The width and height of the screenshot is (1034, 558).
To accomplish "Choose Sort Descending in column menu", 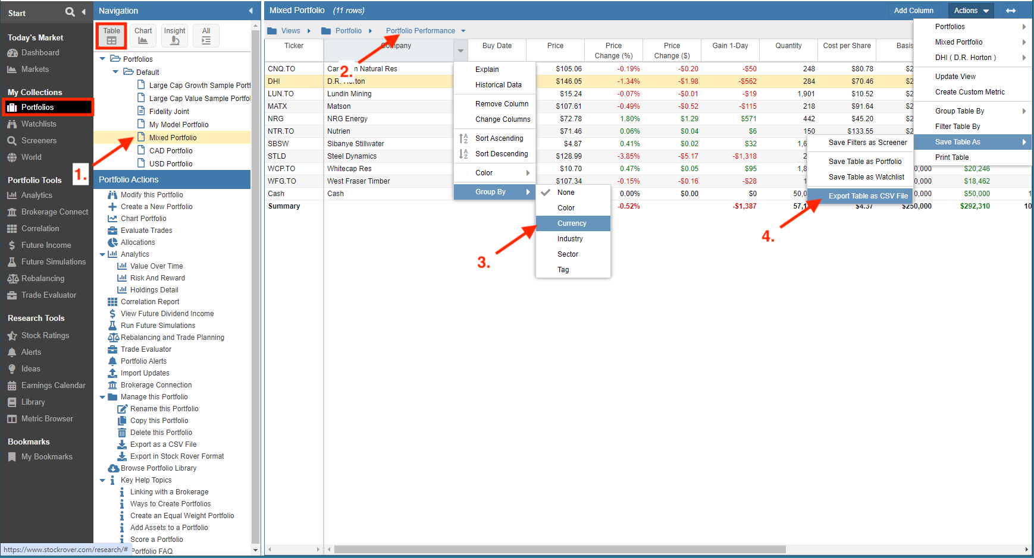I will pyautogui.click(x=494, y=154).
